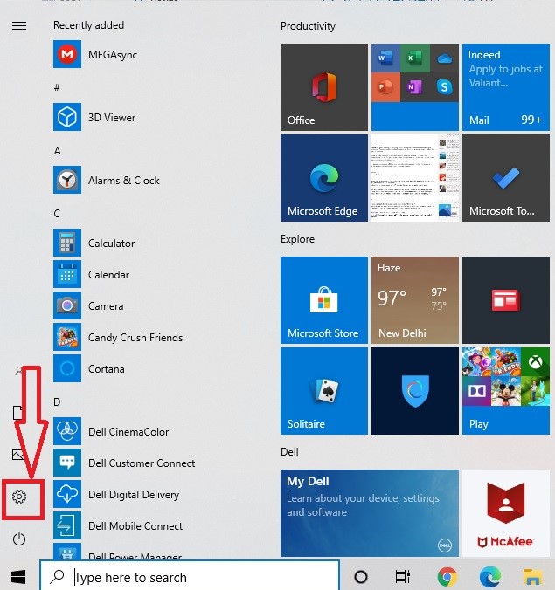Open Candy Crush Friends
The width and height of the screenshot is (555, 590).
tap(118, 338)
